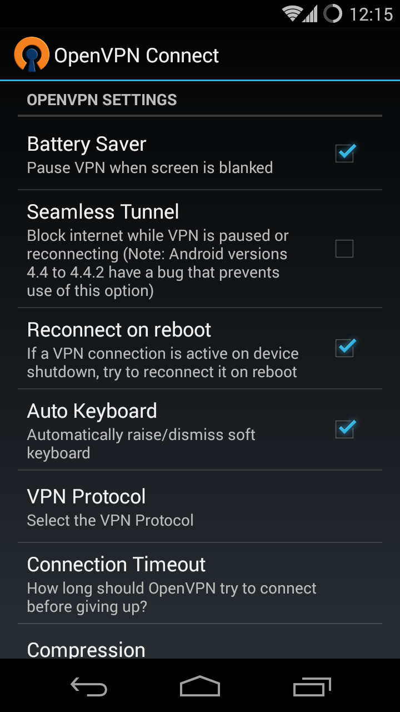Tap the Wi-Fi signal status icon
Screen dimensions: 400x712
pos(291,13)
